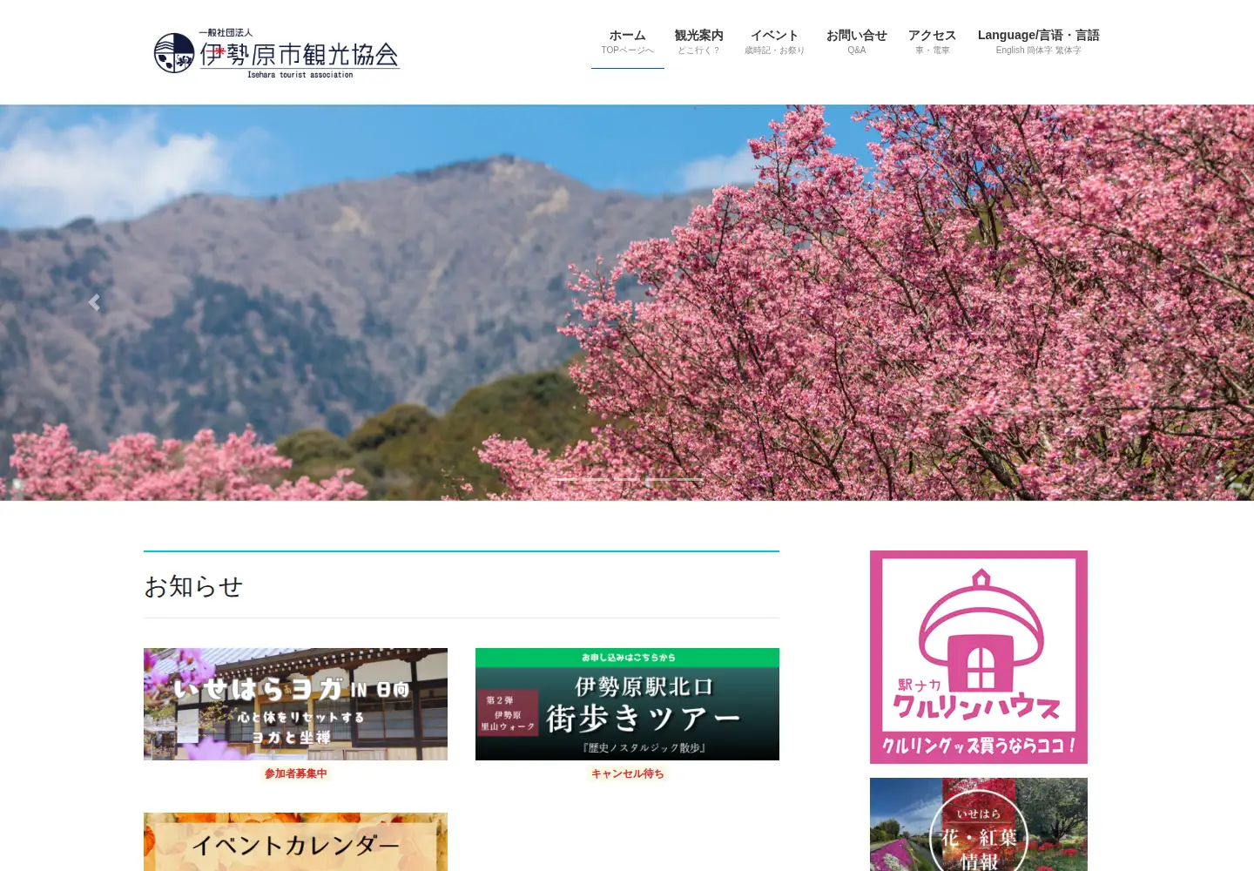1254x871 pixels.
Task: Click the Isehara tourist association logo
Action: pos(276,53)
